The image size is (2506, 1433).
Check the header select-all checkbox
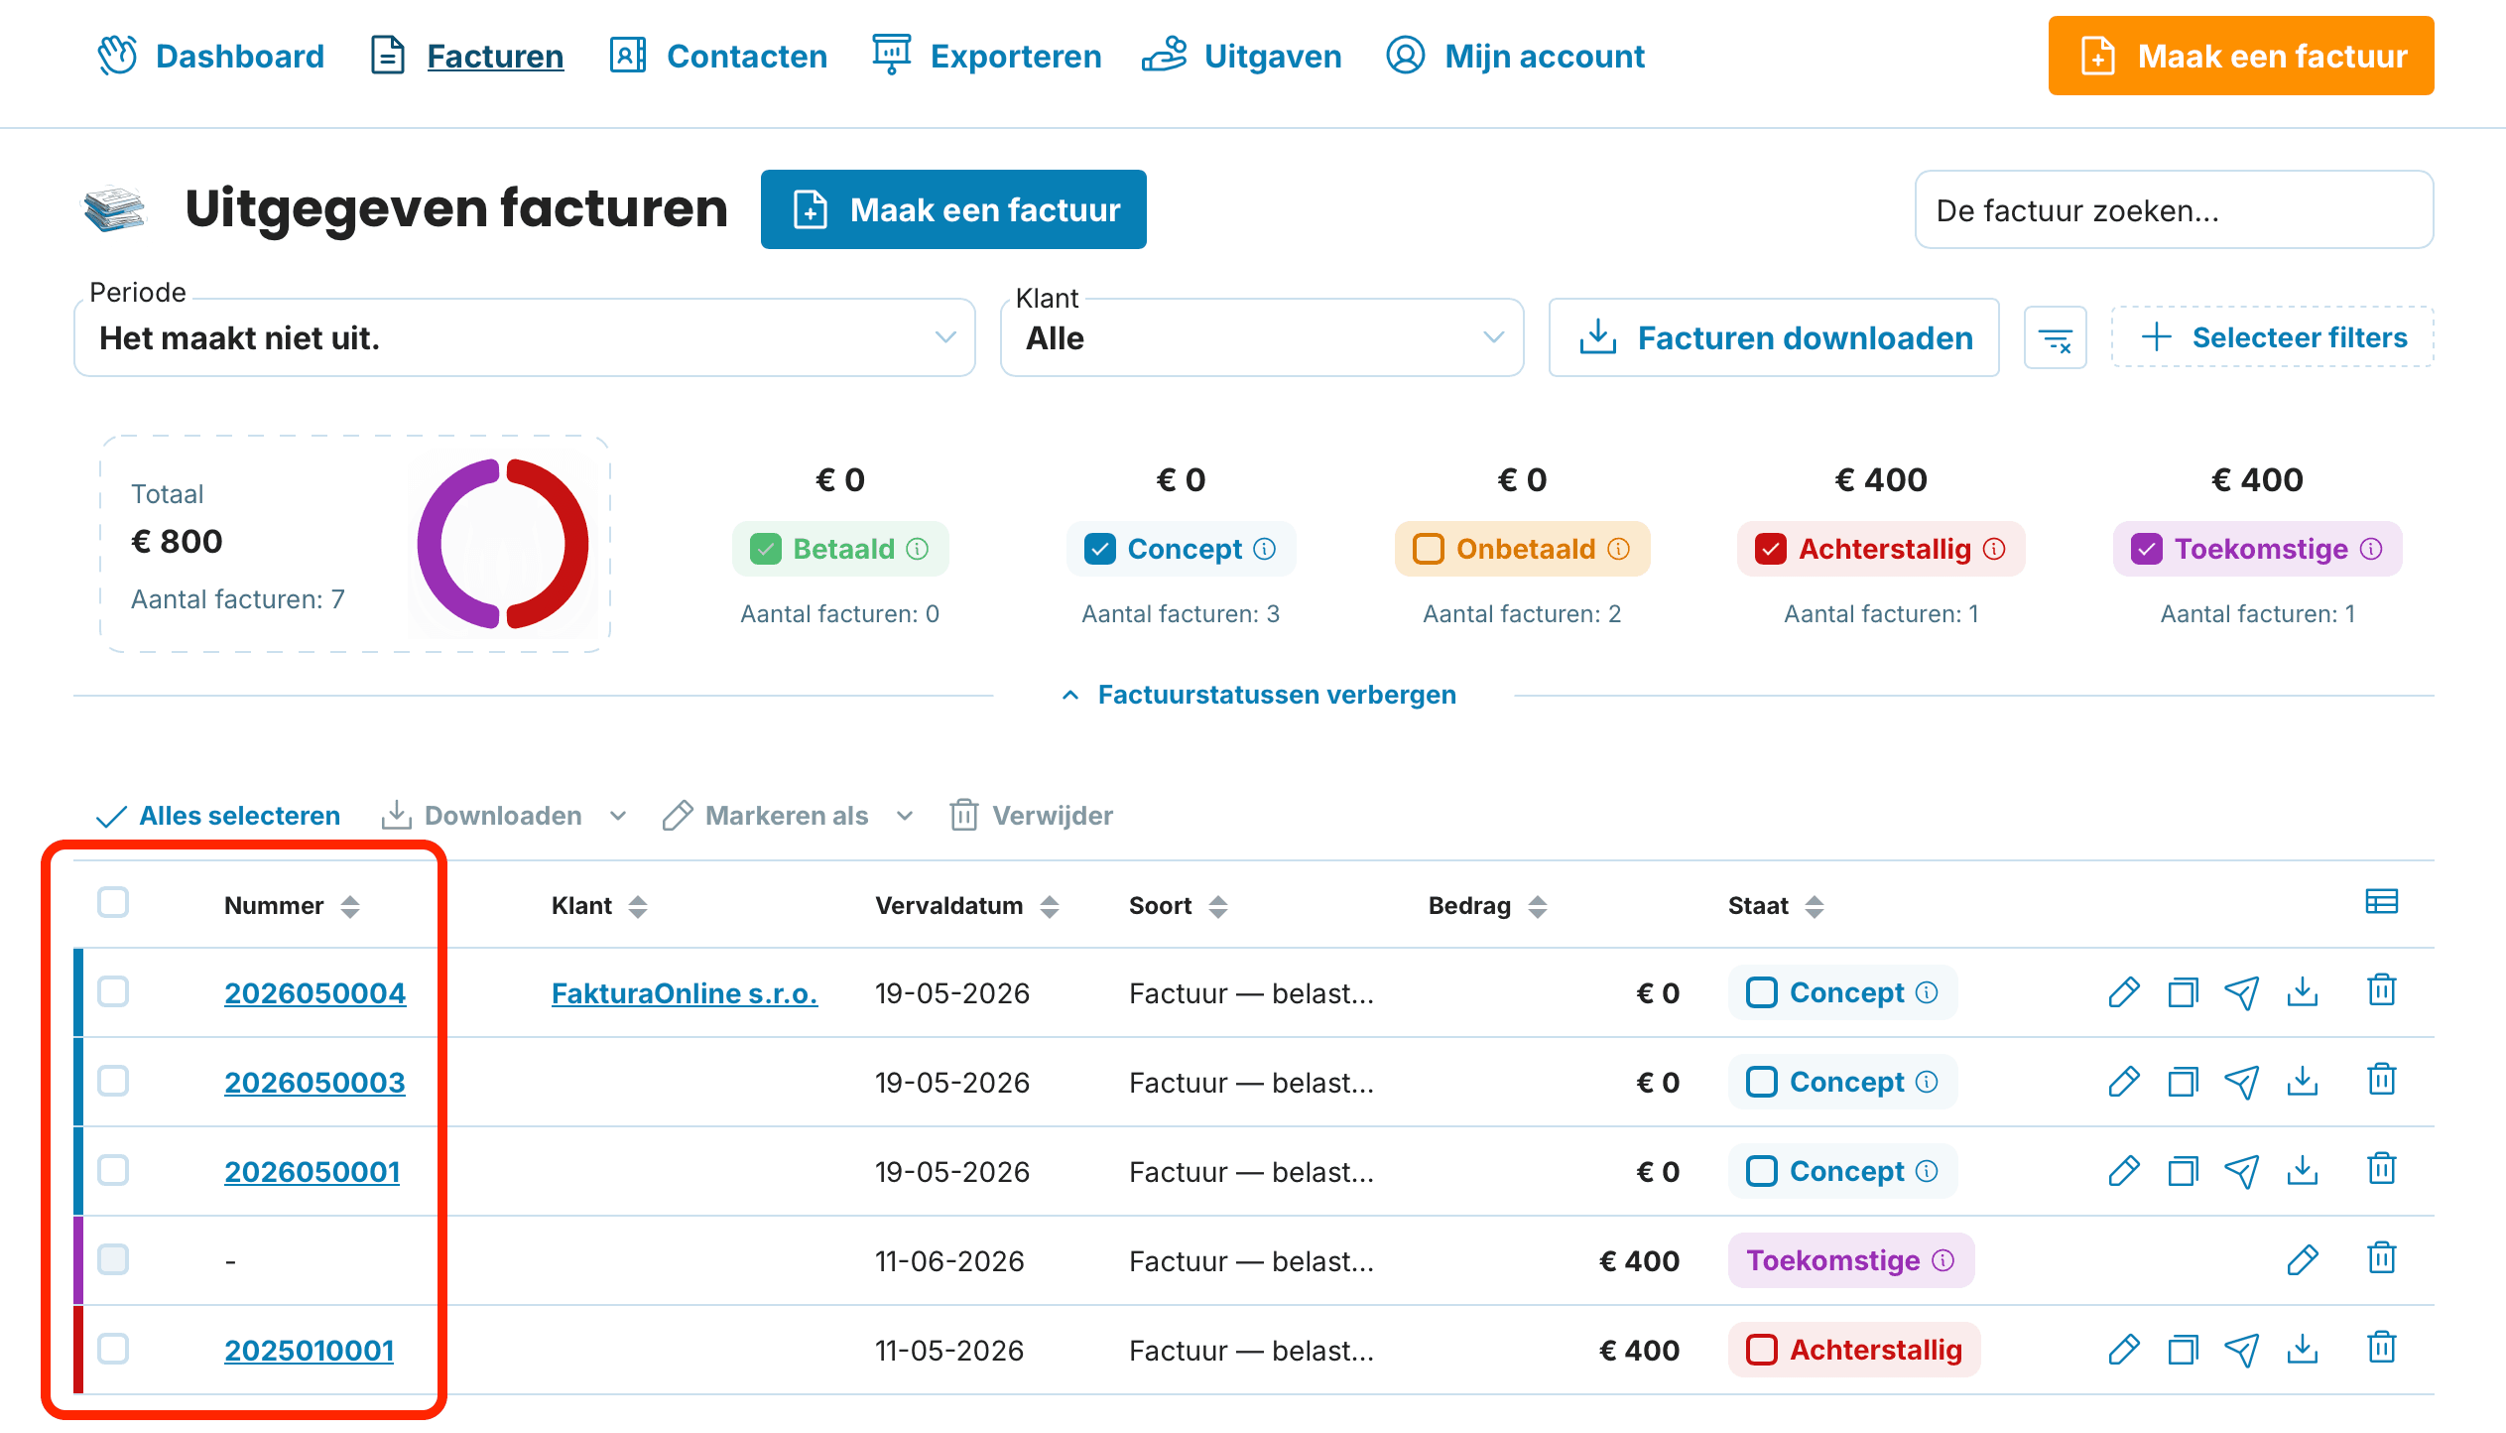click(113, 903)
